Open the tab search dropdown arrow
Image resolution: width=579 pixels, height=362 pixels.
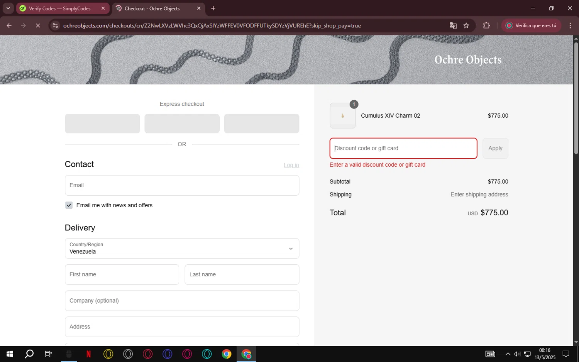8,8
